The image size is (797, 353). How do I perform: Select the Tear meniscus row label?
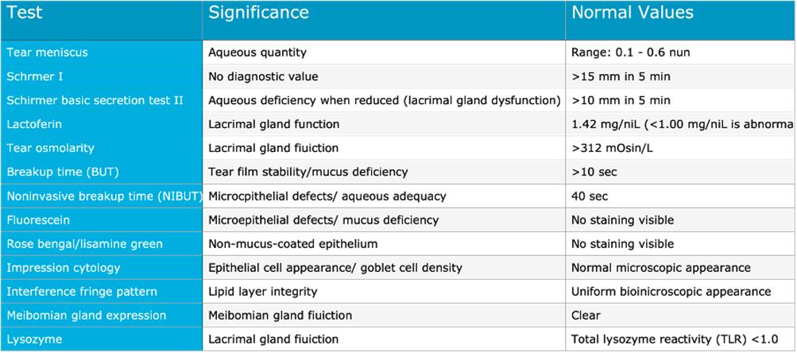[47, 52]
